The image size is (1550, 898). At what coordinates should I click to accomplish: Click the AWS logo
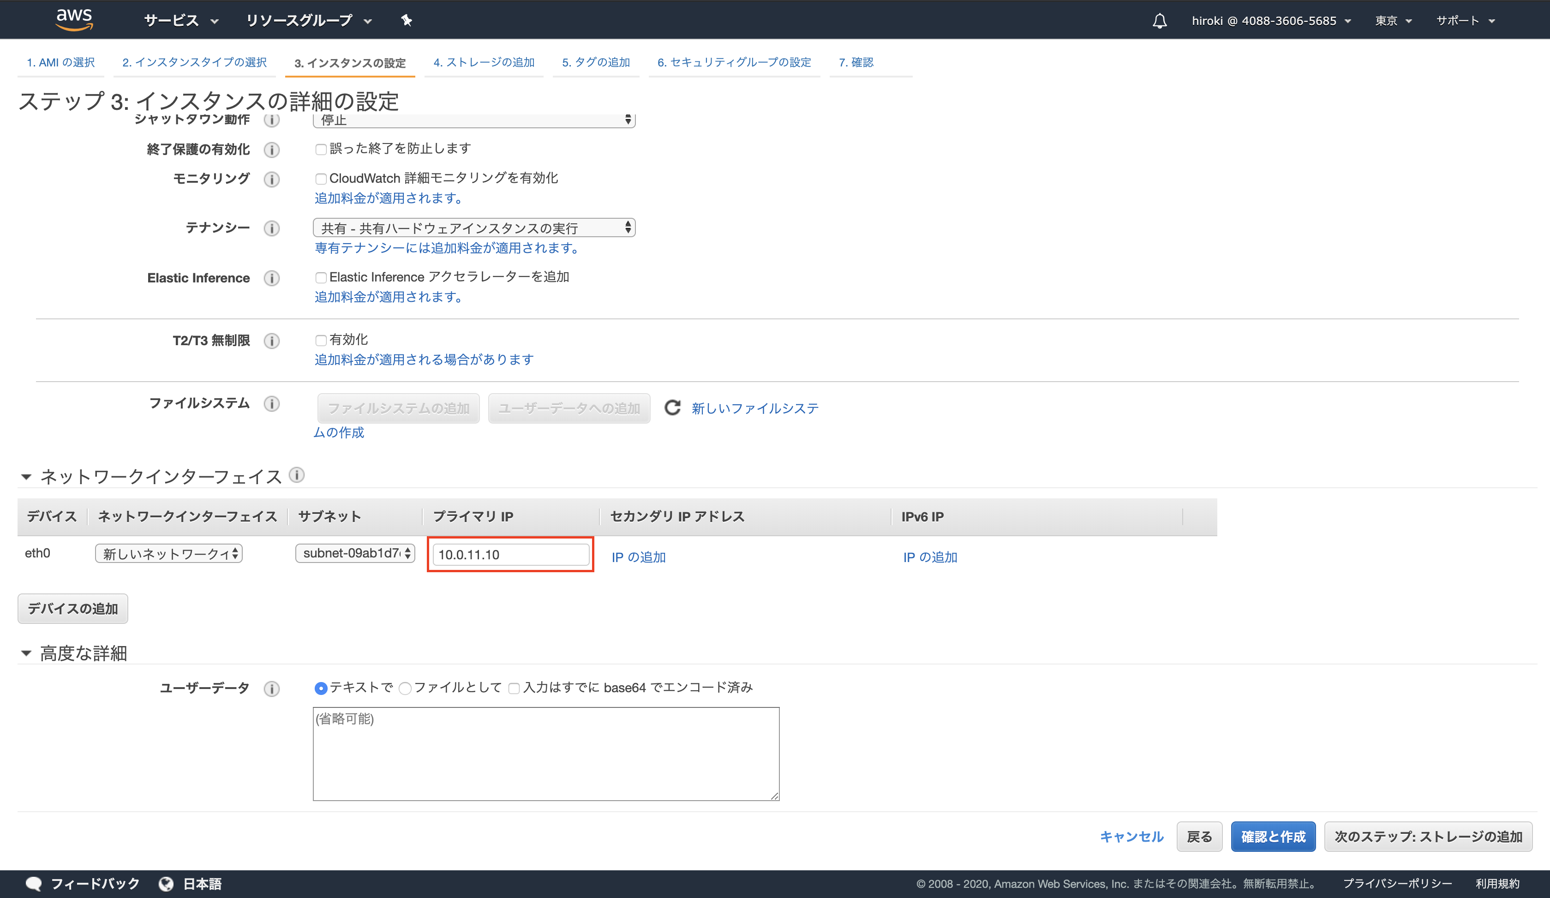pyautogui.click(x=74, y=19)
